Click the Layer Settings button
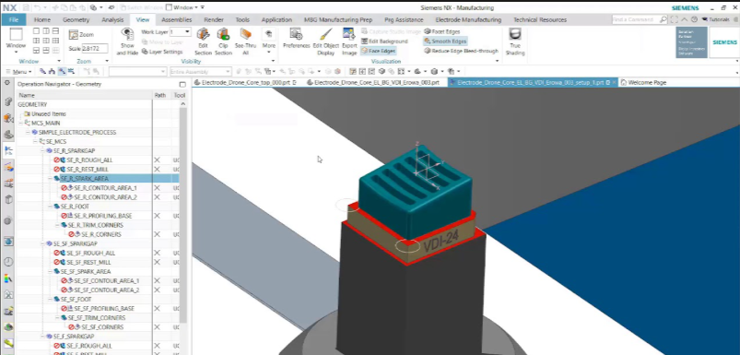This screenshot has width=740, height=355. click(162, 52)
